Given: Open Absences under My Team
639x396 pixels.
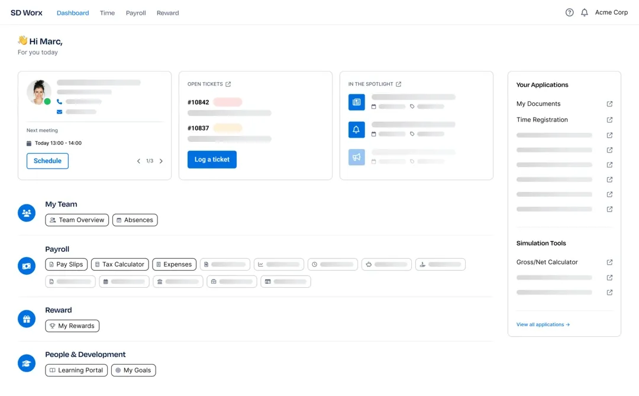Looking at the screenshot, I should pyautogui.click(x=135, y=220).
